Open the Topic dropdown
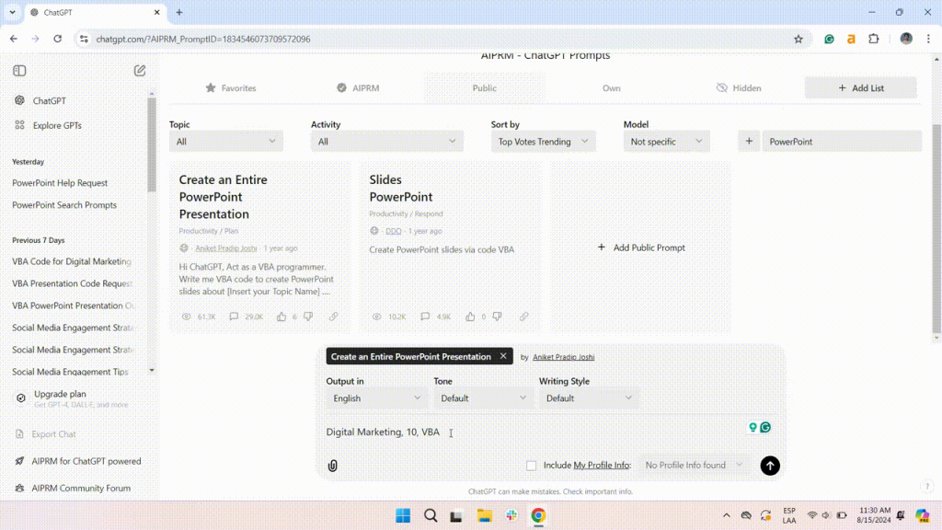This screenshot has width=942, height=530. tap(226, 142)
